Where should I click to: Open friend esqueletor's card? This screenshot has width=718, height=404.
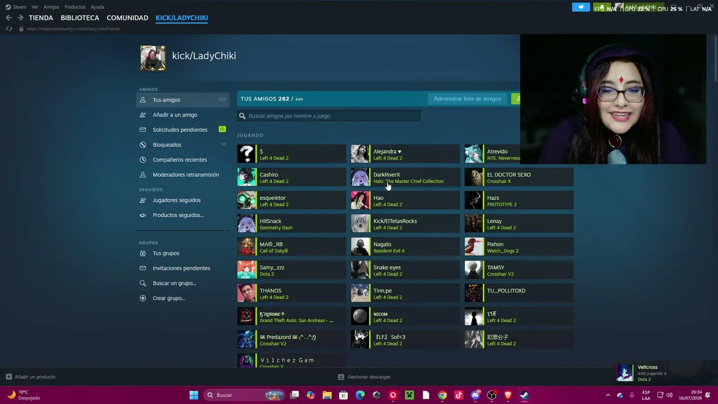[x=291, y=200]
